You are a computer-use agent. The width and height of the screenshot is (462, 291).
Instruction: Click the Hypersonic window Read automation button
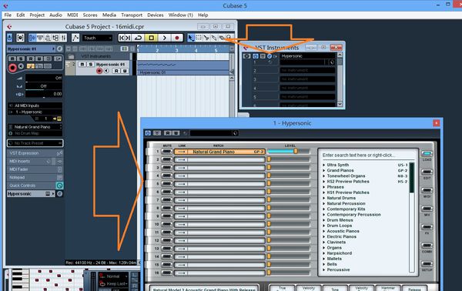click(168, 133)
